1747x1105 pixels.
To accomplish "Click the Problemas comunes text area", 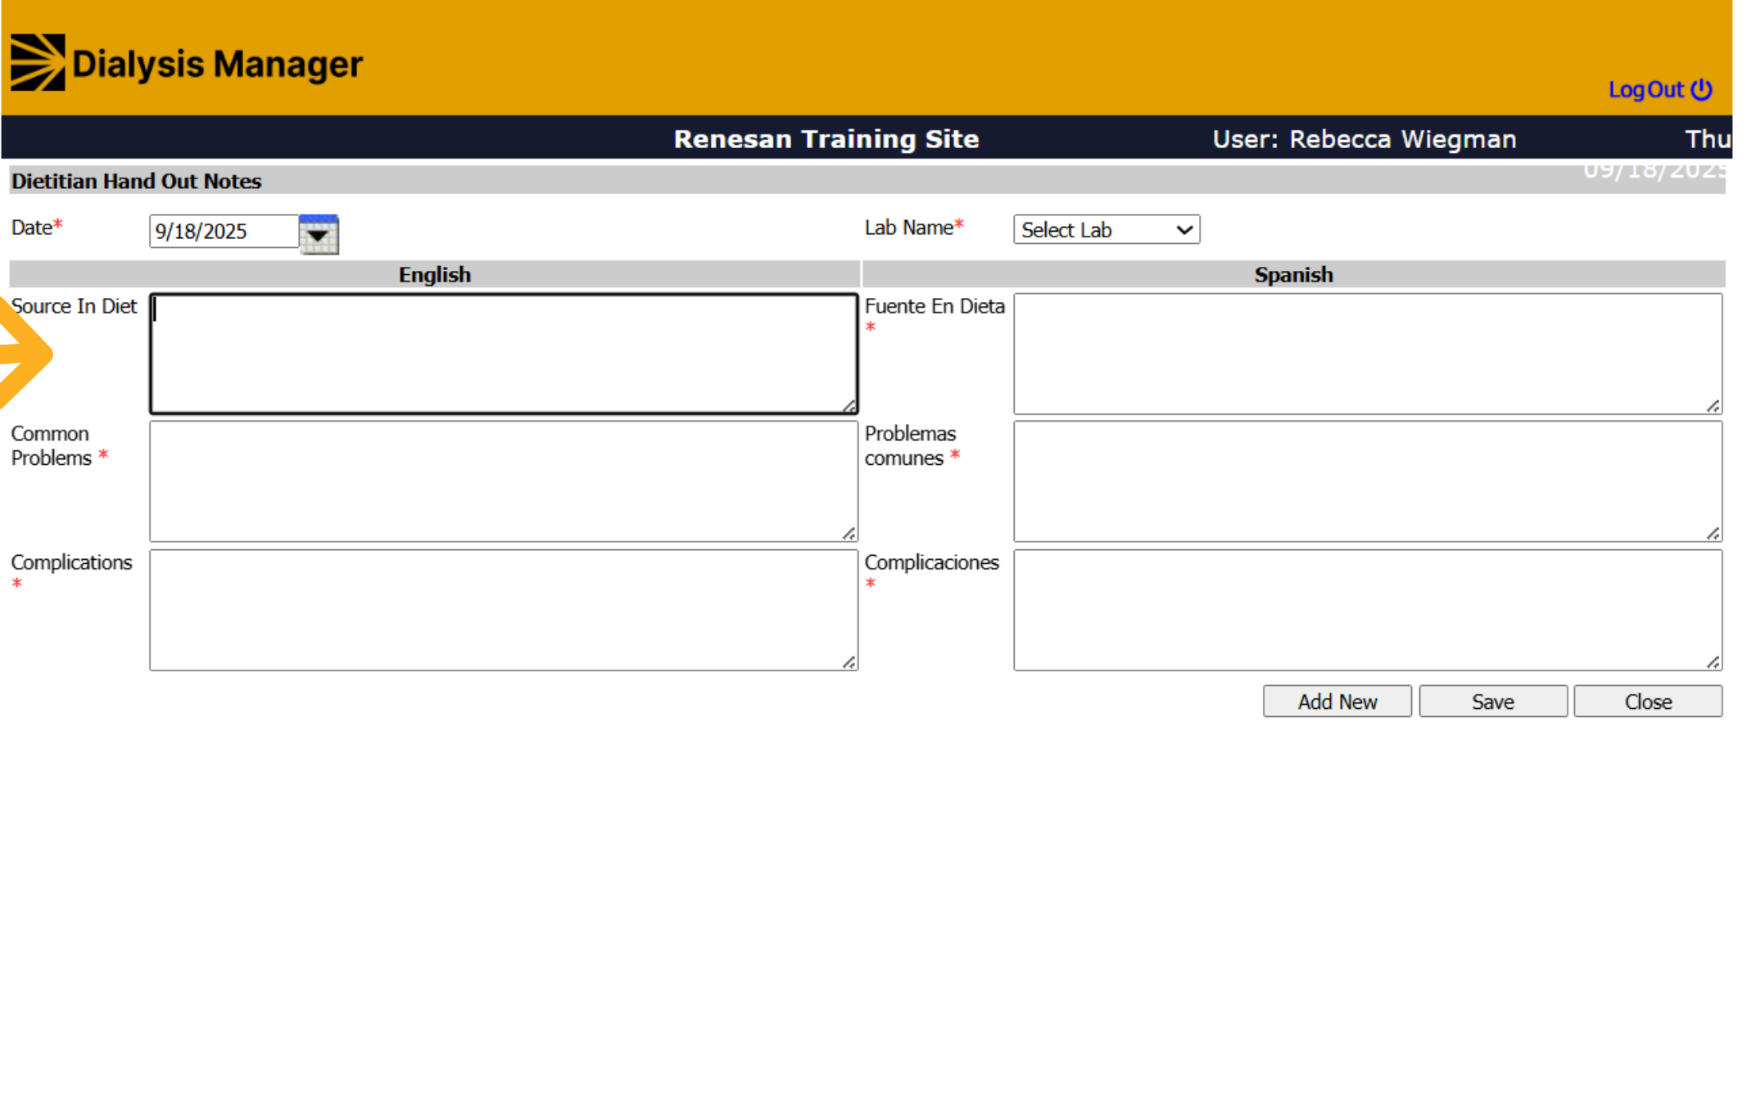I will point(1368,481).
